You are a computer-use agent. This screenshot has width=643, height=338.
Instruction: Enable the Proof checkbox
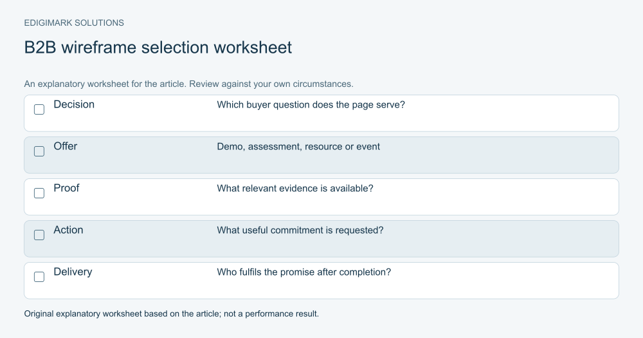[x=39, y=193]
